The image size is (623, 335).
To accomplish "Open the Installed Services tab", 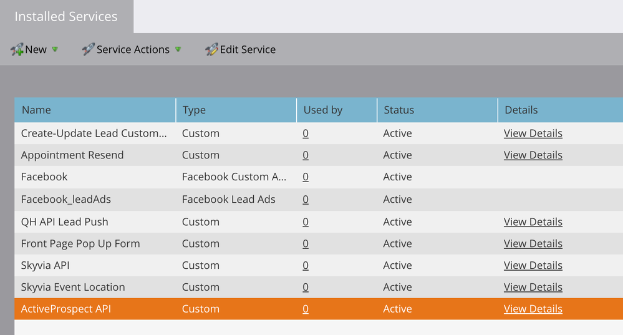I will 66,17.
